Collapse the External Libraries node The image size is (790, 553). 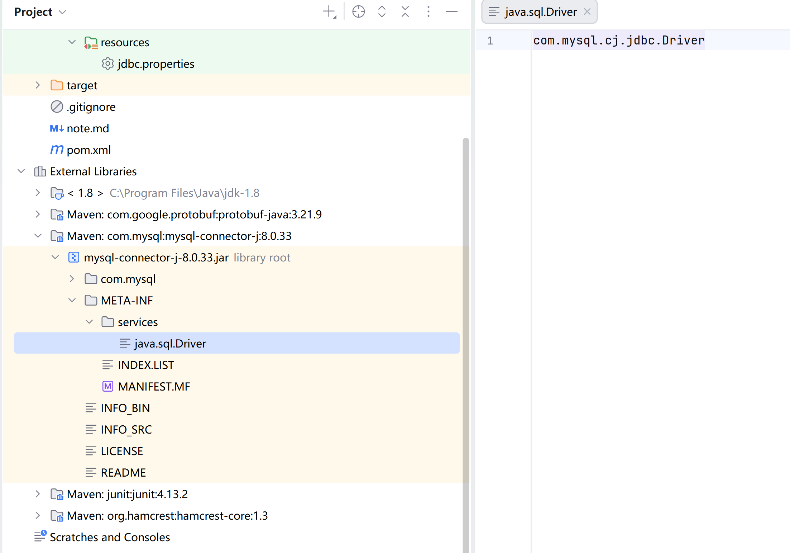tap(21, 171)
